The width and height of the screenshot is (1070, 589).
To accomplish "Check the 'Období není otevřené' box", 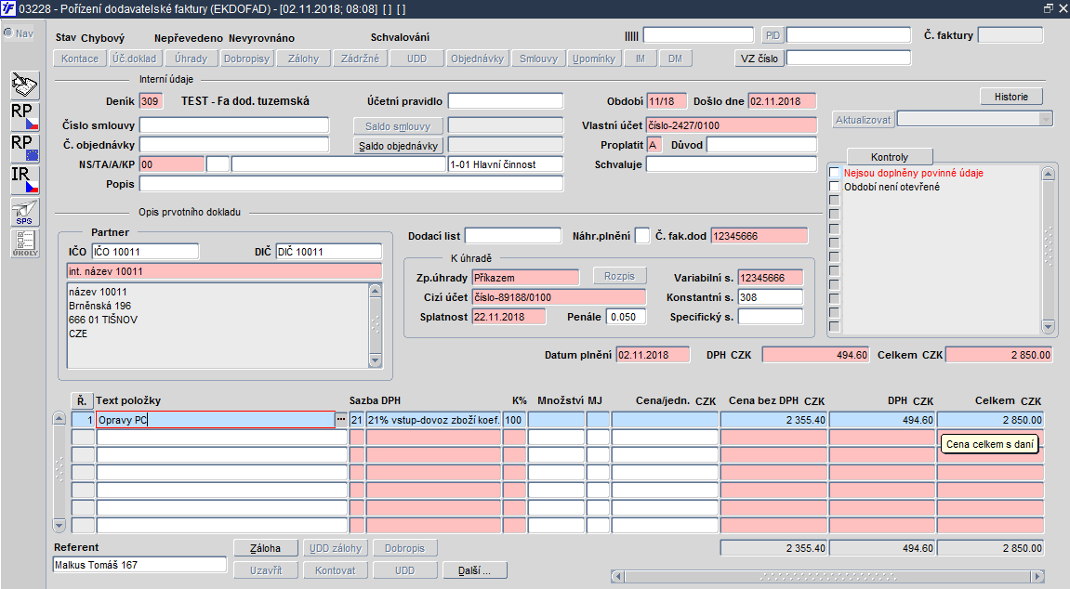I will (x=834, y=187).
